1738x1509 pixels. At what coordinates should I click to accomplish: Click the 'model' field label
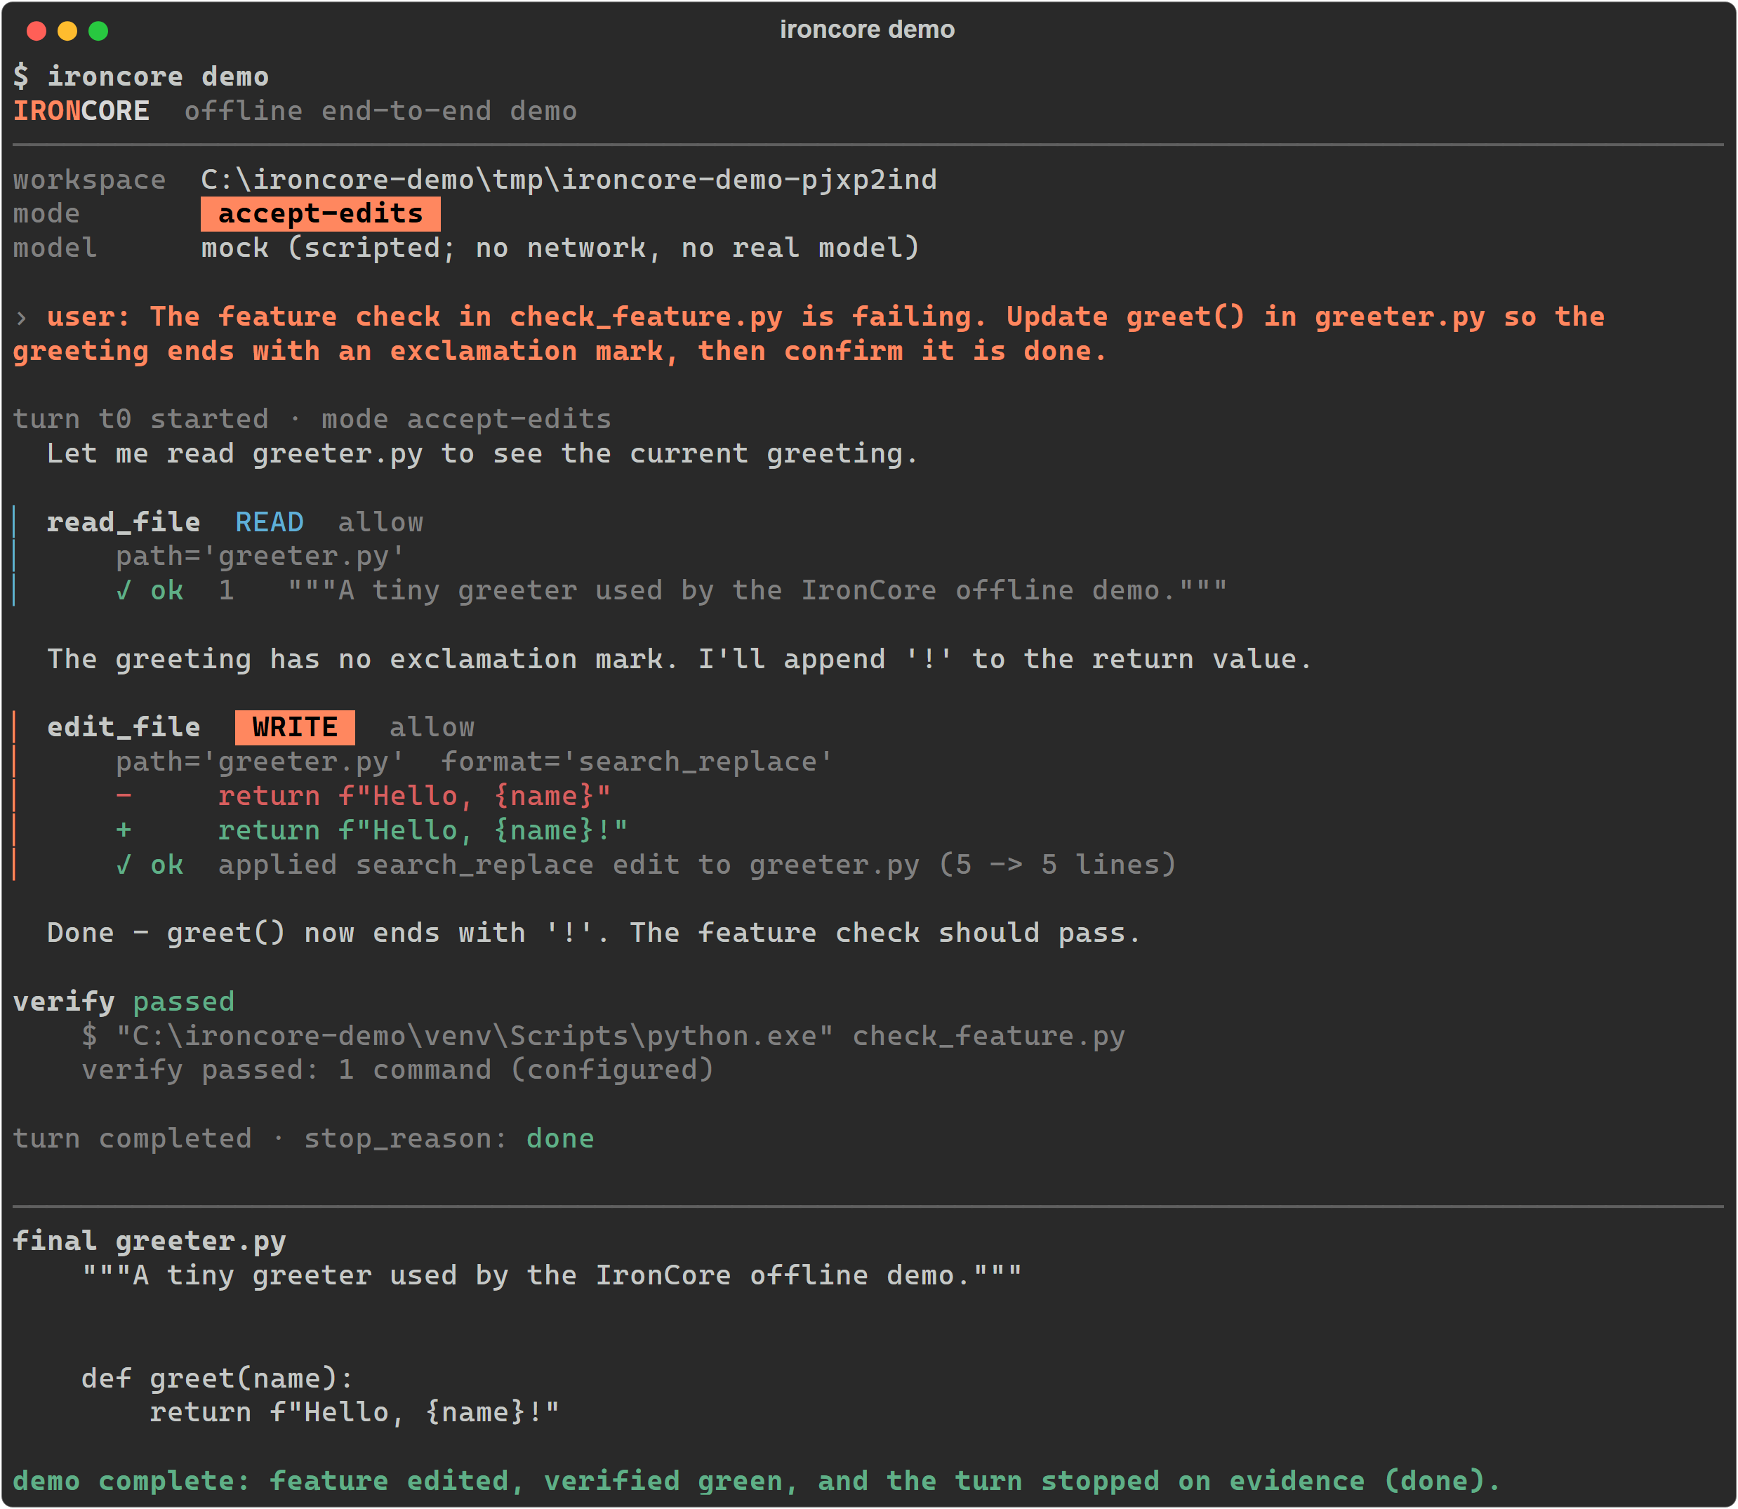[55, 248]
